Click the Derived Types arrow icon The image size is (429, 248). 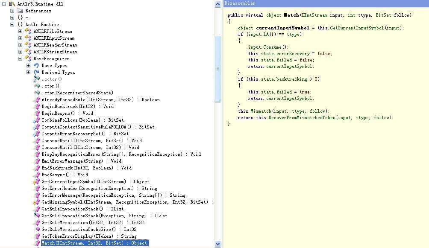pos(36,72)
